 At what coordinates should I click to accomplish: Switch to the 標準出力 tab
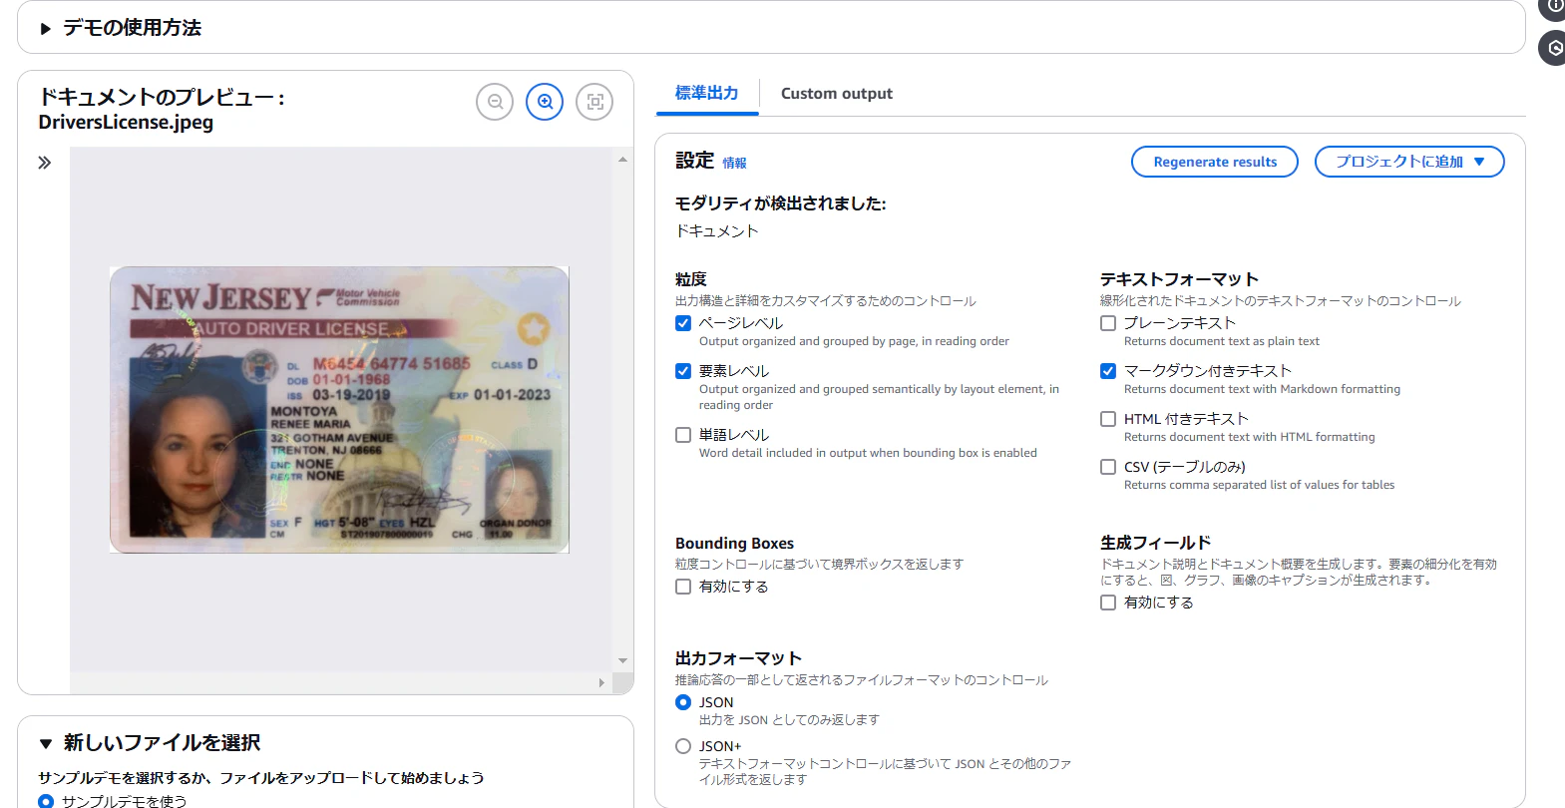coord(707,93)
